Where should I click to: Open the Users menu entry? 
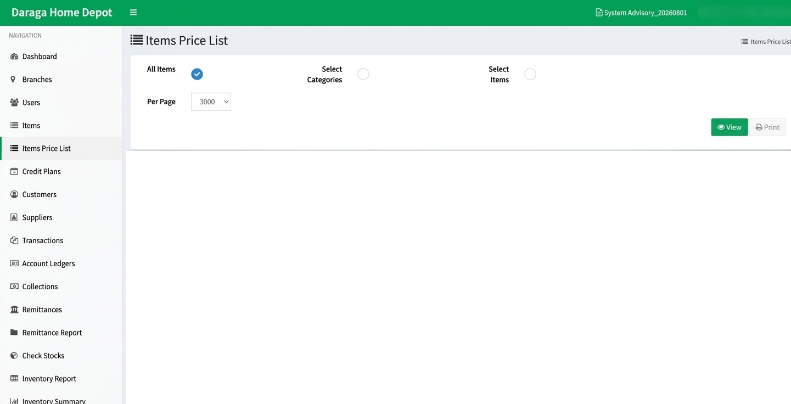(x=61, y=103)
